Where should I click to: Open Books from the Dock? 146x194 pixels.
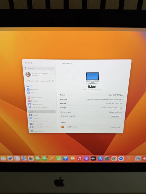click(73, 159)
